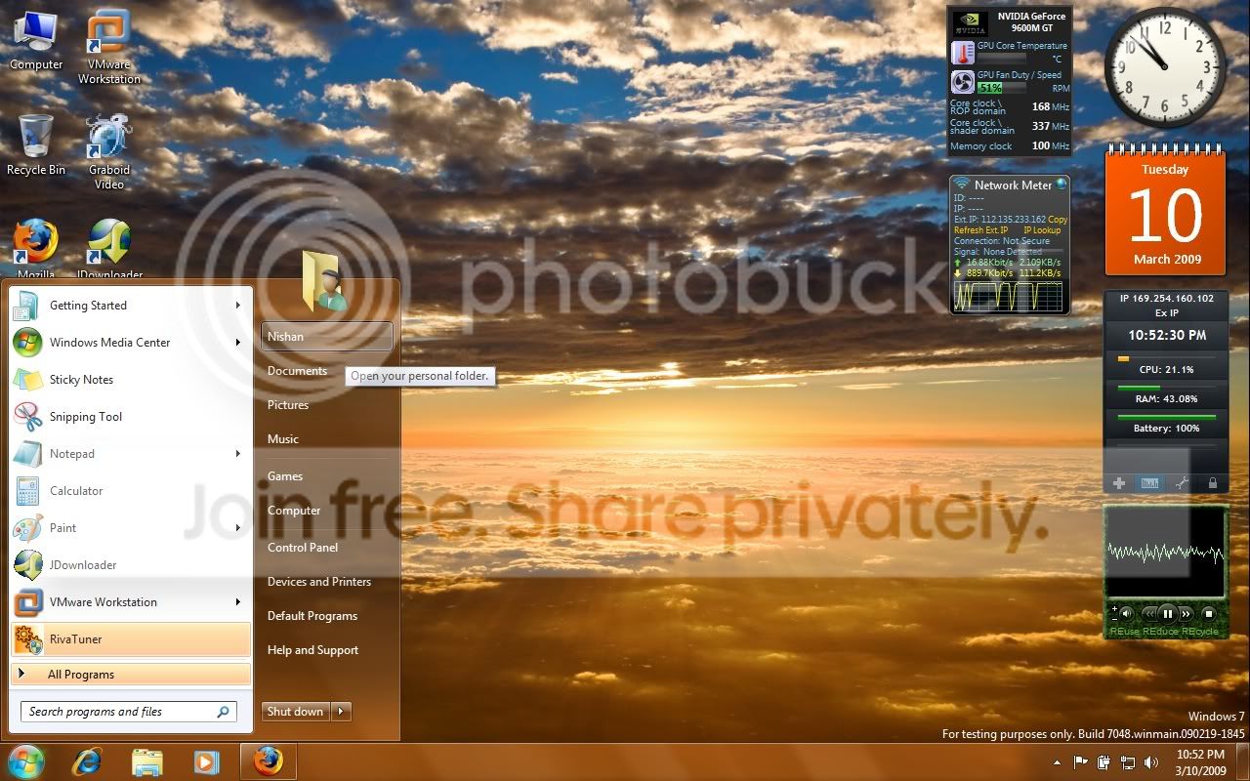This screenshot has width=1250, height=781.
Task: Switch to Firefox on the taskbar
Action: tap(268, 761)
